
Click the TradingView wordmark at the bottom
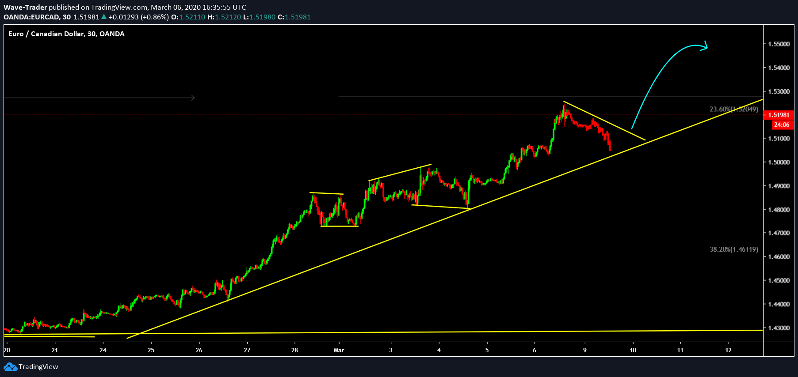click(38, 367)
